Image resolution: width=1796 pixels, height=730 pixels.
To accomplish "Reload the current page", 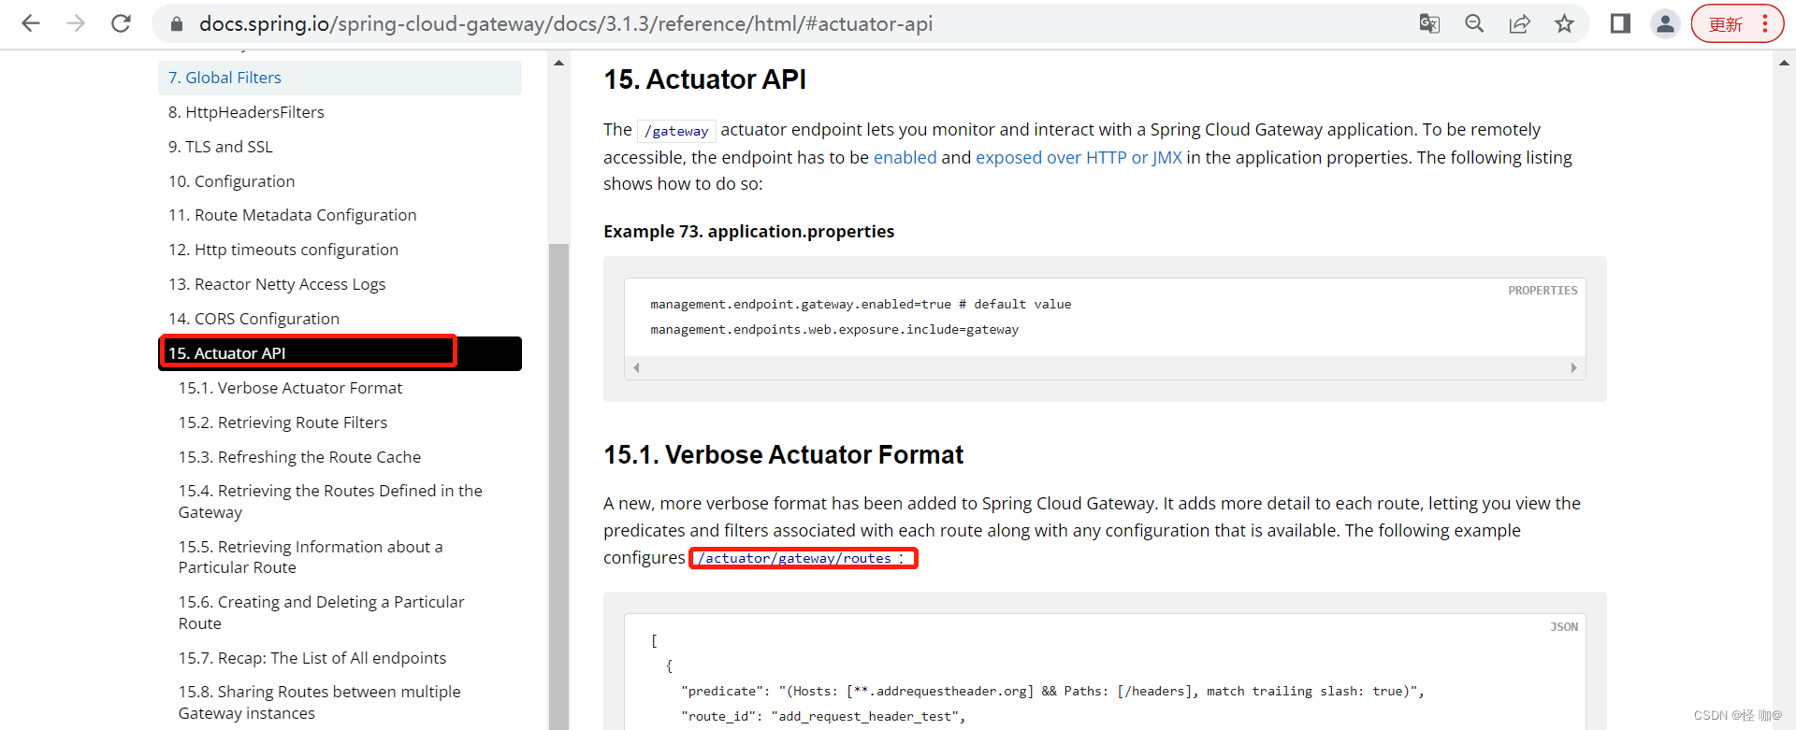I will (x=121, y=23).
